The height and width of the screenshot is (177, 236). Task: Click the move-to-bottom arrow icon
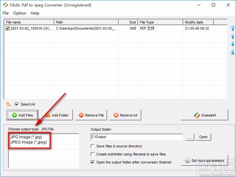point(233,52)
